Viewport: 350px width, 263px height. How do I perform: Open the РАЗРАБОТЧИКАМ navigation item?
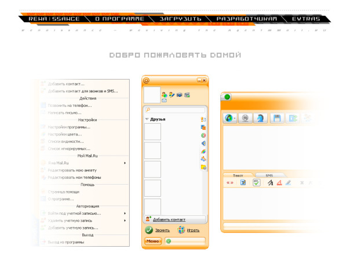(x=247, y=19)
